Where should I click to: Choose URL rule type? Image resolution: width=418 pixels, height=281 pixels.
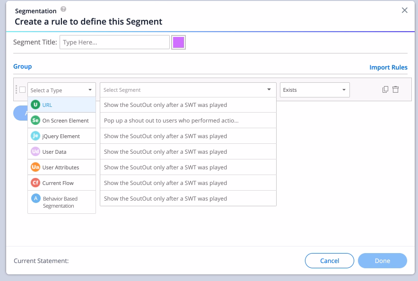tap(61, 105)
